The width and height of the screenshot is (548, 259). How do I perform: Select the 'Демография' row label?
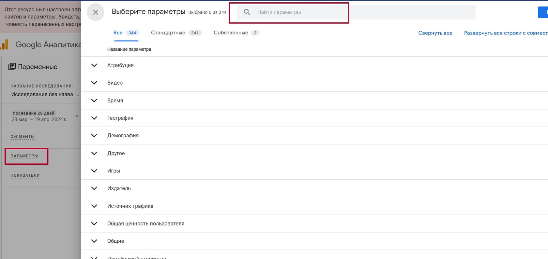click(123, 135)
